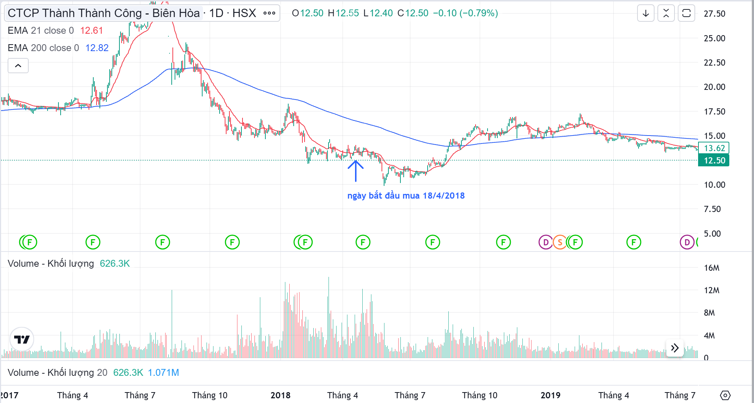Collapse the indicator legend chevron
Image resolution: width=754 pixels, height=403 pixels.
(x=18, y=66)
